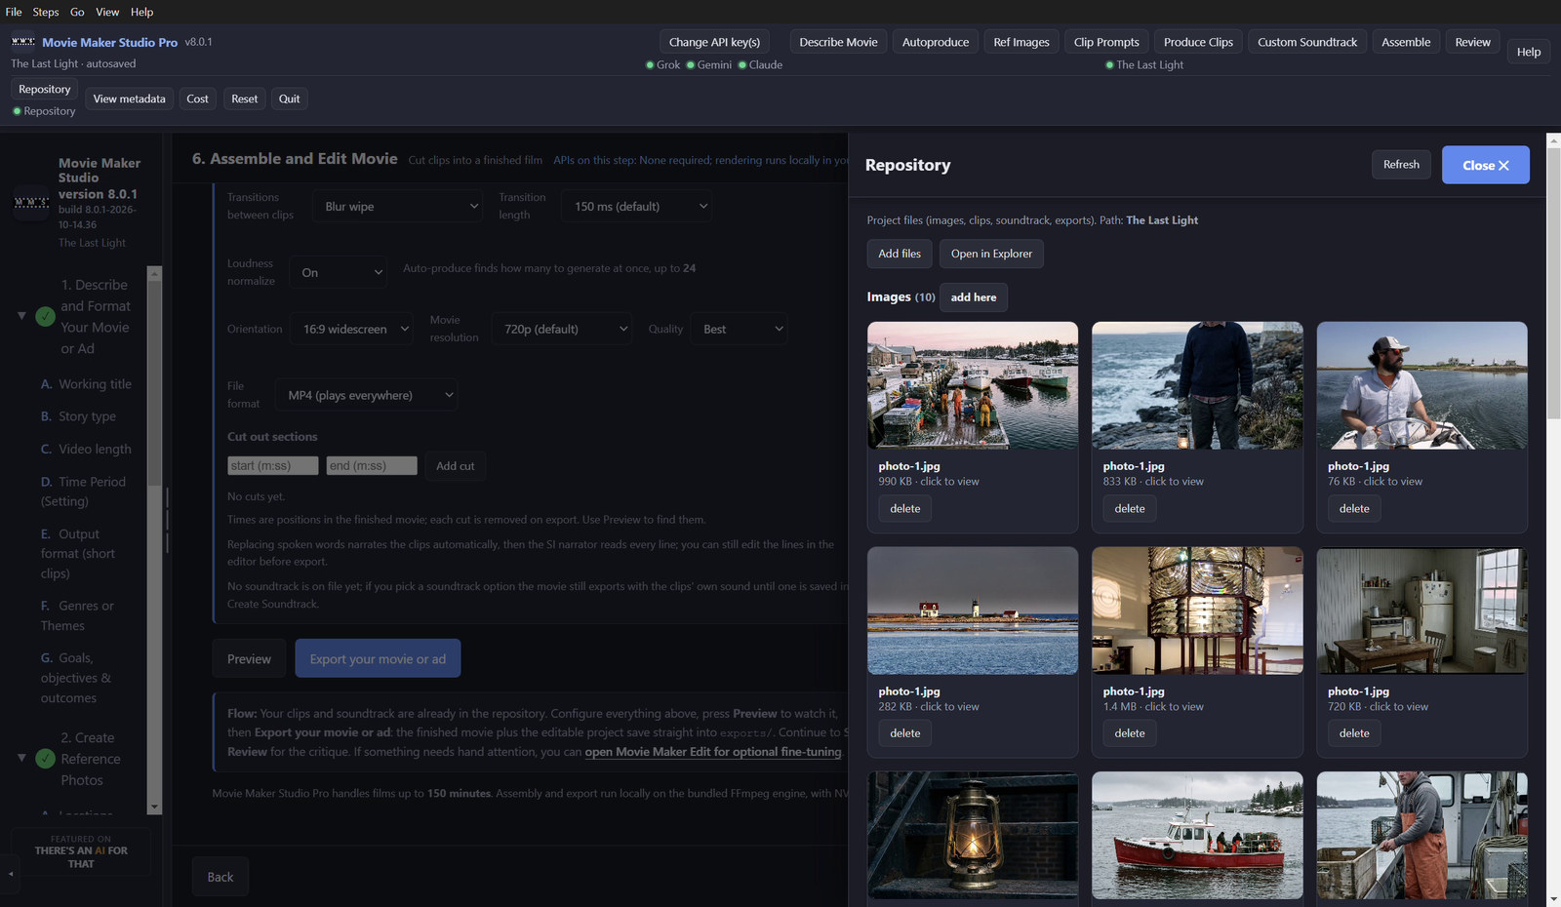Collapse the Describe and Format Your Movie section
Image resolution: width=1561 pixels, height=907 pixels.
click(x=21, y=316)
